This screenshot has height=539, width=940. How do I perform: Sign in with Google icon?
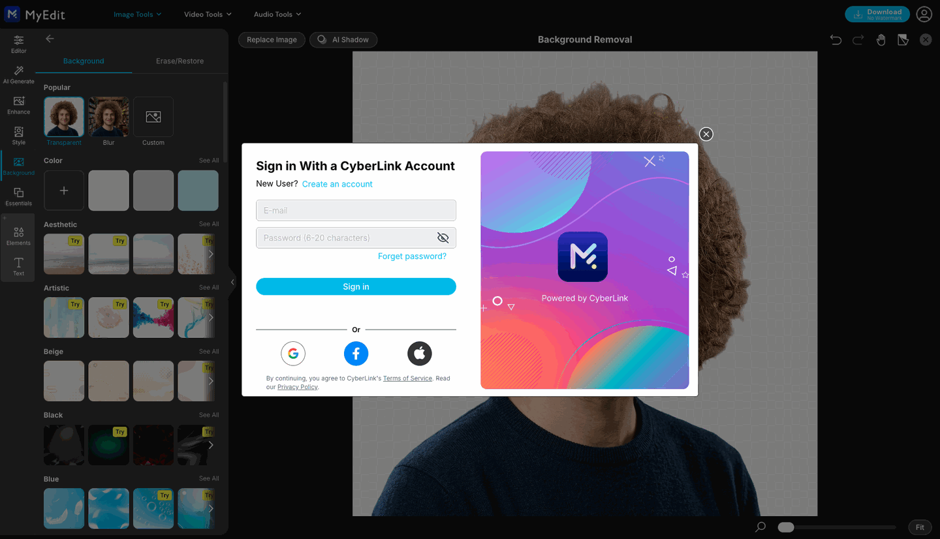293,354
